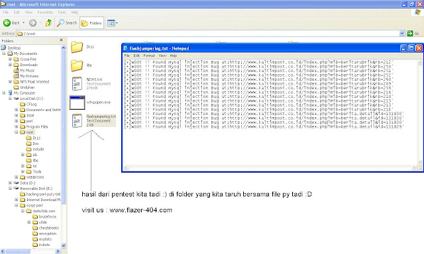Expand the NFS Most Wanted node
Screen dimensions: 424x254
coord(11,81)
